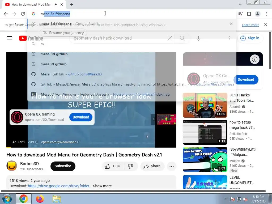This screenshot has width=272, height=204.
Task: Open Mesa · GitHub suggestion
Action: click(x=132, y=74)
